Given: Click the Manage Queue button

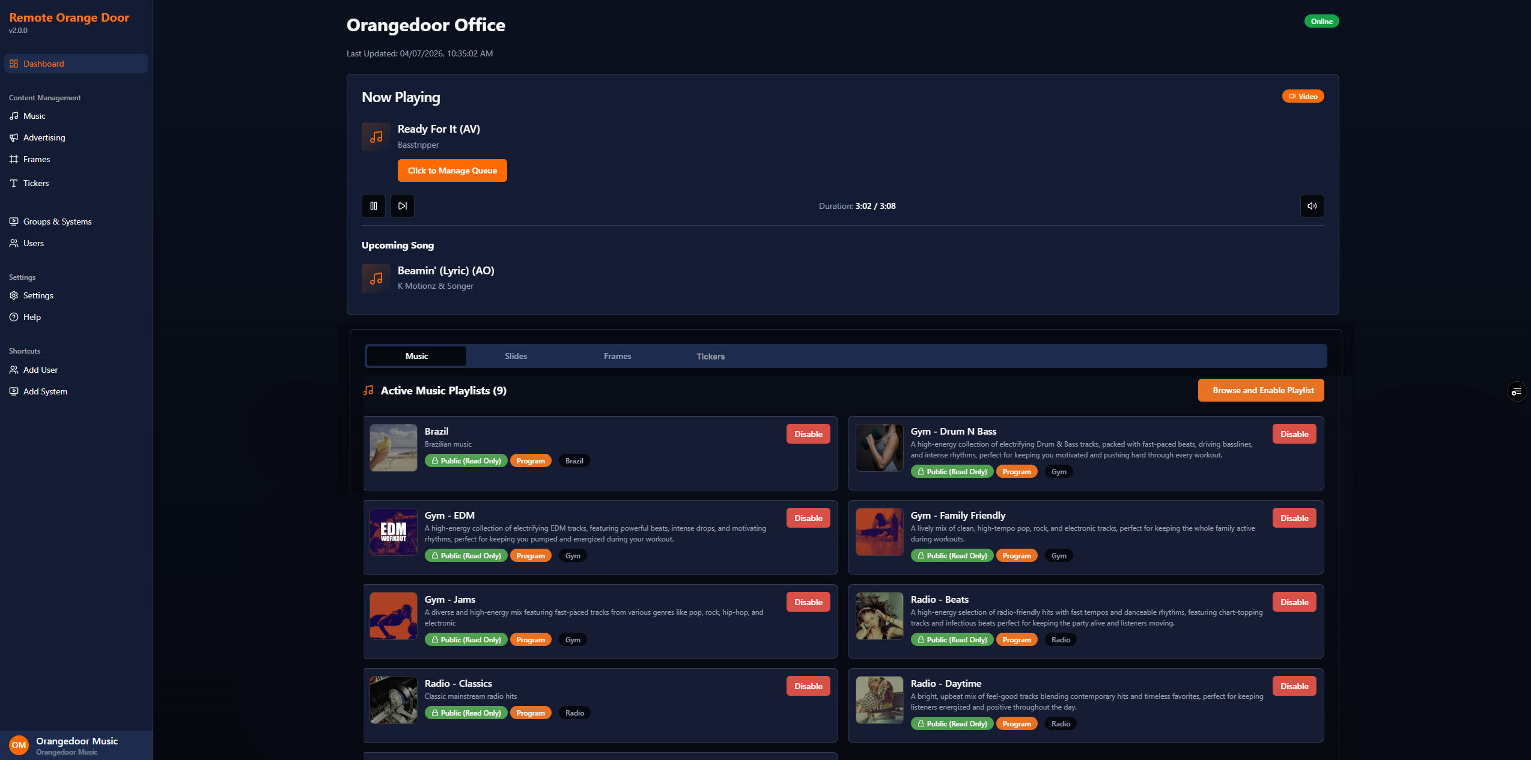Looking at the screenshot, I should 452,170.
